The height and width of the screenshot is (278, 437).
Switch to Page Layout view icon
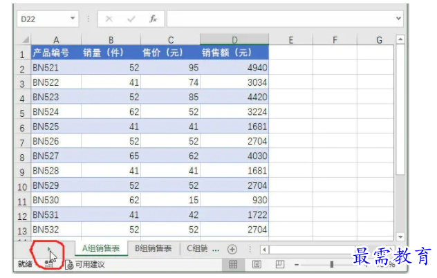tap(257, 264)
